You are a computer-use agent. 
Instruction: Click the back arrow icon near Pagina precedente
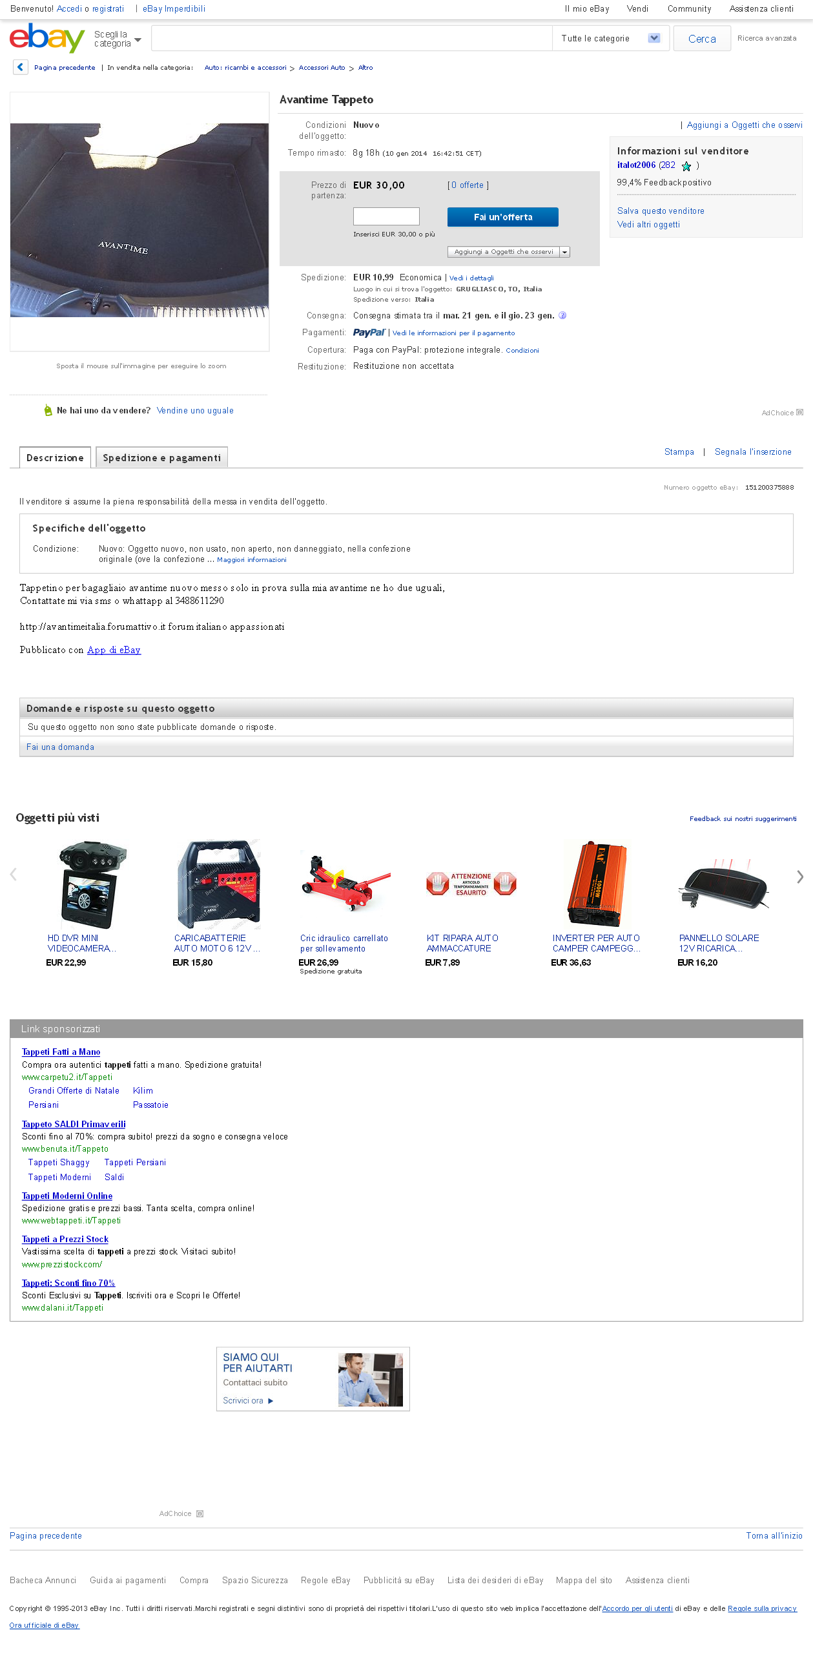[x=20, y=67]
